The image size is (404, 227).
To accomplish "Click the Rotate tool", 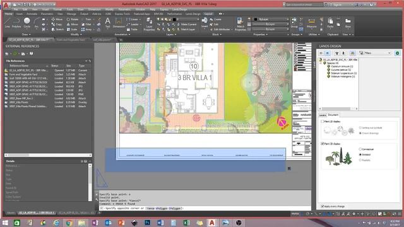I will click(x=73, y=20).
